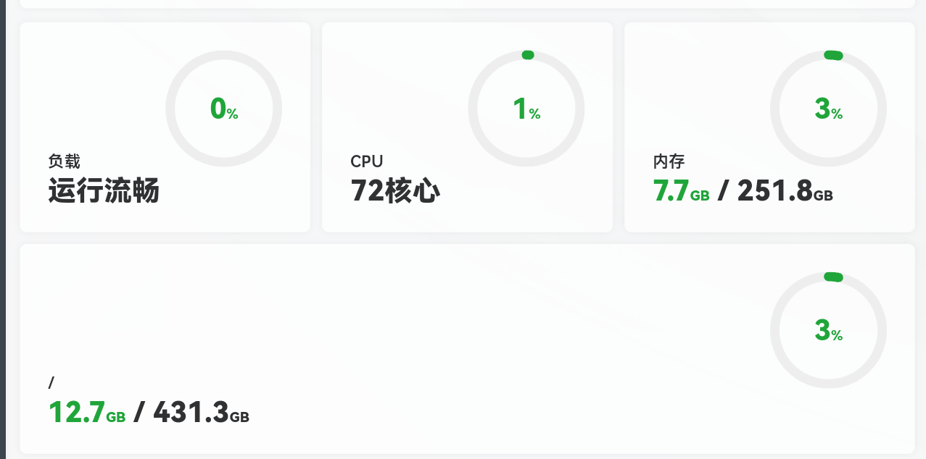
Task: Click the 12.7GB disk used value
Action: [86, 414]
